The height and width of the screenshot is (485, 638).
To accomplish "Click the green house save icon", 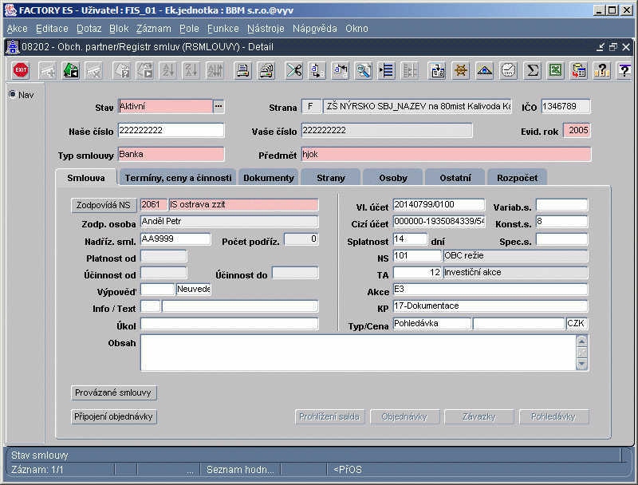I will click(71, 70).
